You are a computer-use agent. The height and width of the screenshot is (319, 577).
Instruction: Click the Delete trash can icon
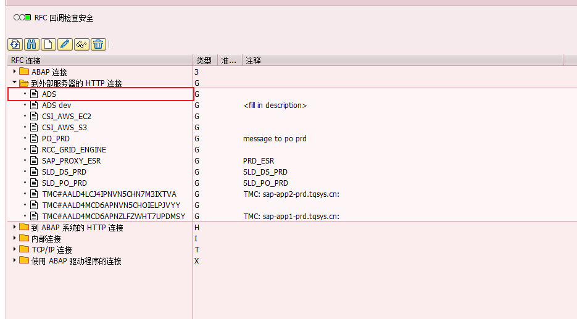98,44
